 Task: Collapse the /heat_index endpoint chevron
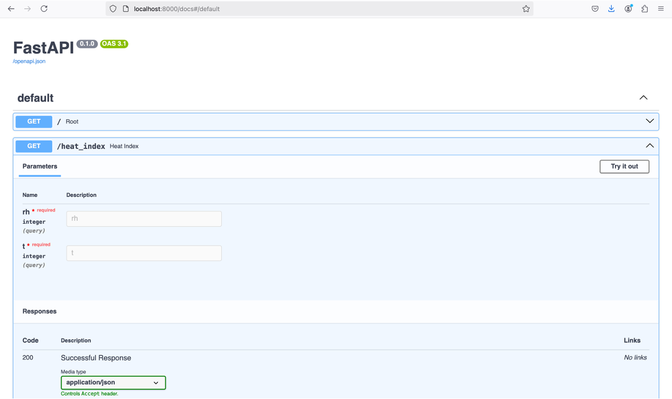(649, 146)
